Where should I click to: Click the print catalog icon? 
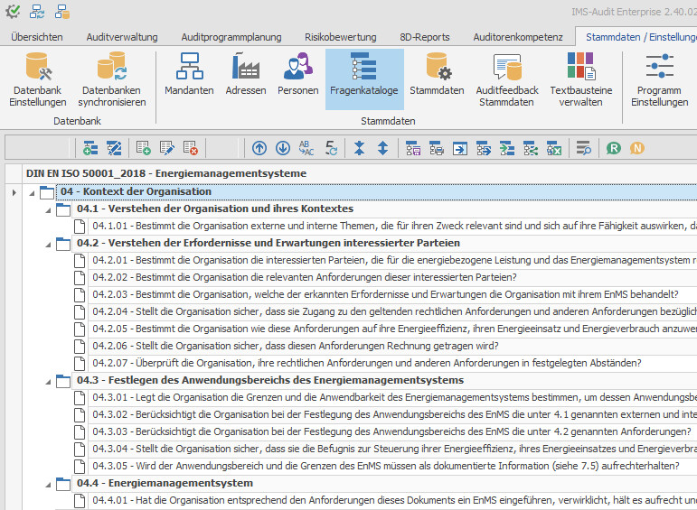(437, 148)
